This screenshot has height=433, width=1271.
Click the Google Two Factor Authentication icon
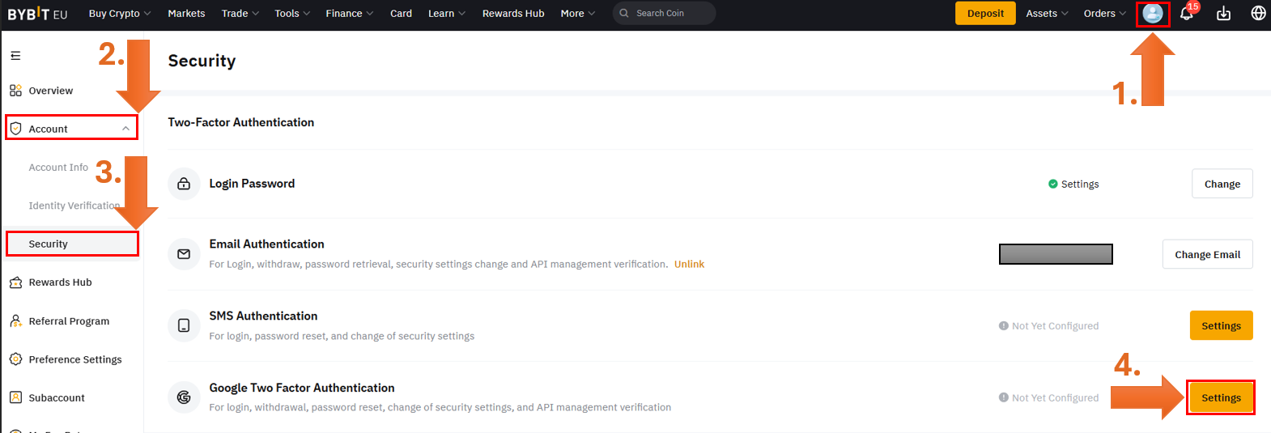[x=184, y=397]
